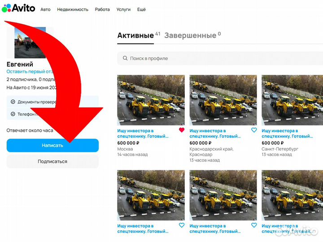Click the Avito logo
This screenshot has height=242, width=323.
pyautogui.click(x=18, y=8)
